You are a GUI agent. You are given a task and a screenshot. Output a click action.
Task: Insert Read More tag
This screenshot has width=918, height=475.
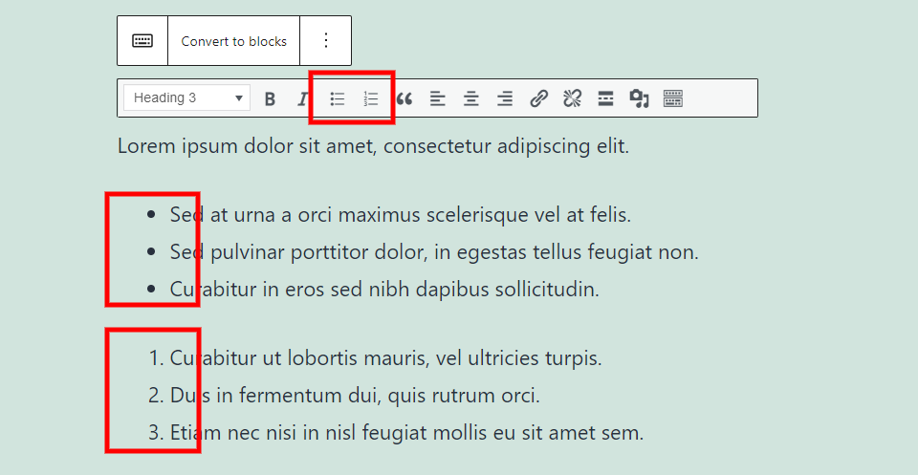tap(605, 98)
